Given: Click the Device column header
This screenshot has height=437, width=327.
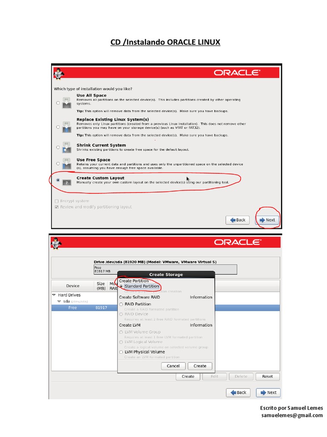Looking at the screenshot, I should click(73, 286).
